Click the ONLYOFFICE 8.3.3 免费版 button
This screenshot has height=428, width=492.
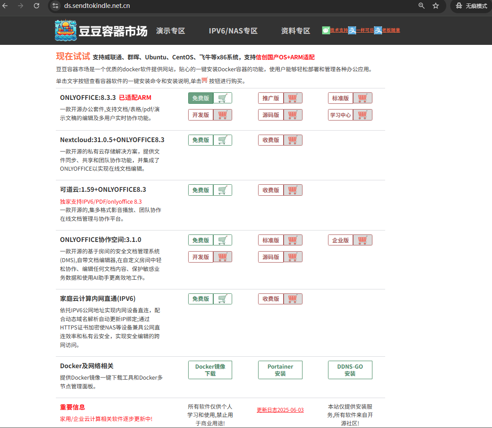tap(201, 98)
